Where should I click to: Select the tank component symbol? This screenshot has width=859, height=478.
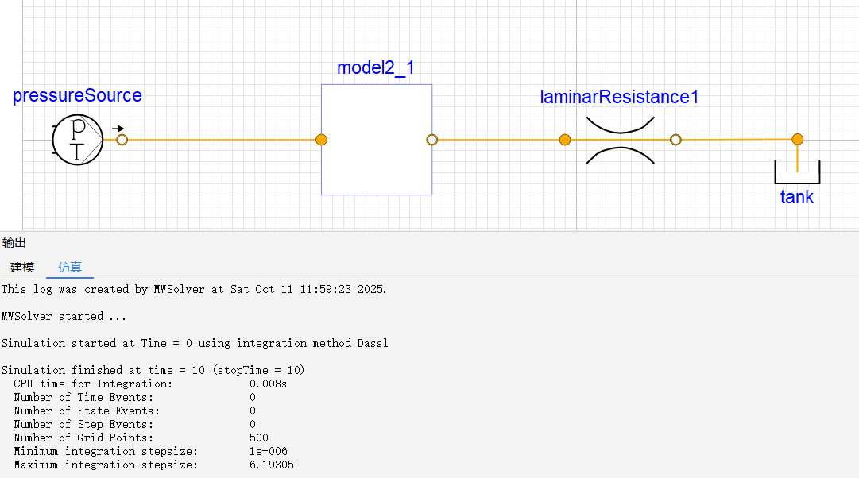[x=797, y=172]
